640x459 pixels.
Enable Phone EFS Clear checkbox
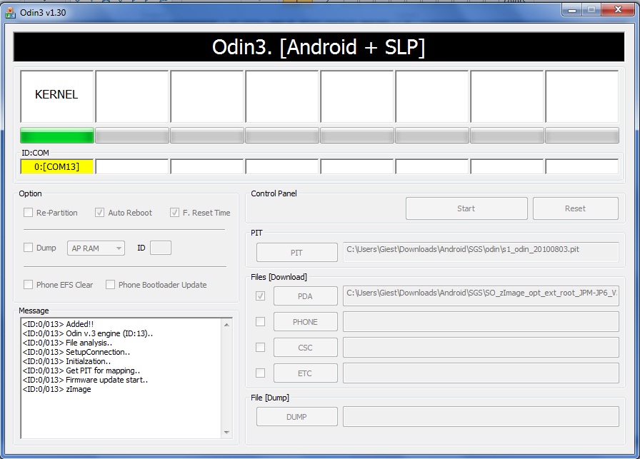28,285
